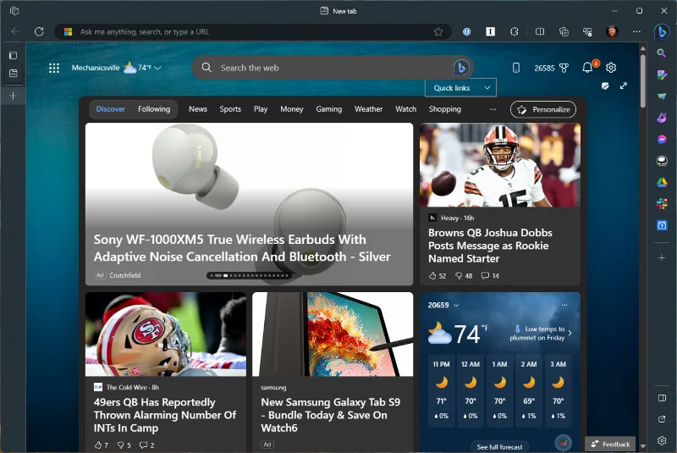Show more feed categories ellipsis
677x453 pixels.
(x=493, y=109)
